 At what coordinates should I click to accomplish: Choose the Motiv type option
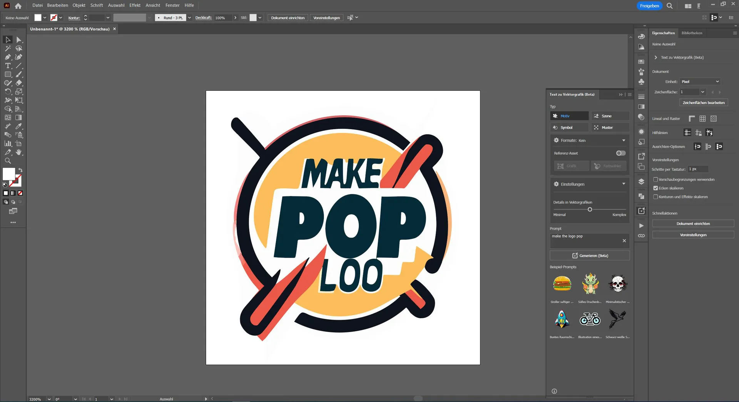pos(569,116)
